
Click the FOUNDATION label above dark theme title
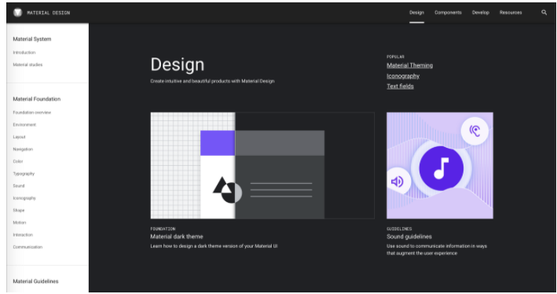click(x=163, y=229)
